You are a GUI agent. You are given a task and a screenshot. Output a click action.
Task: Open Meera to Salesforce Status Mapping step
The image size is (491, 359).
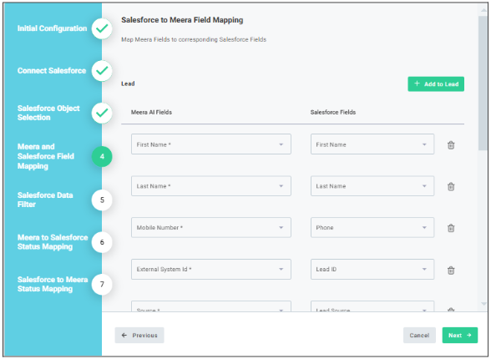53,242
